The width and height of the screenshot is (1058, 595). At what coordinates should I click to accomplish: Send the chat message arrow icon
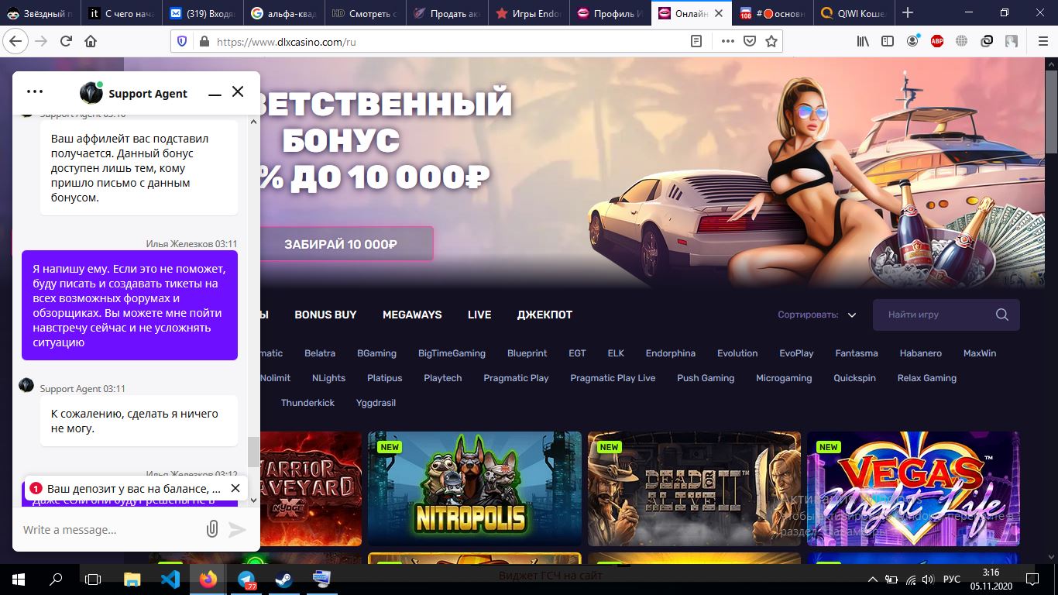pos(237,529)
